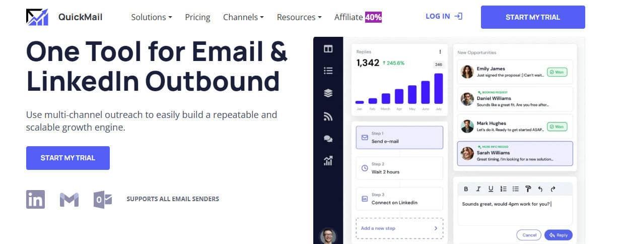
Task: Click the envelope icon in Step 1
Action: 365,137
